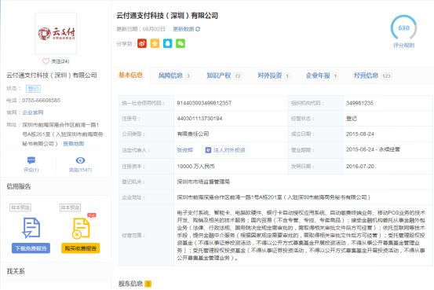Select organization code 349981235
The image size is (434, 290).
[359, 103]
